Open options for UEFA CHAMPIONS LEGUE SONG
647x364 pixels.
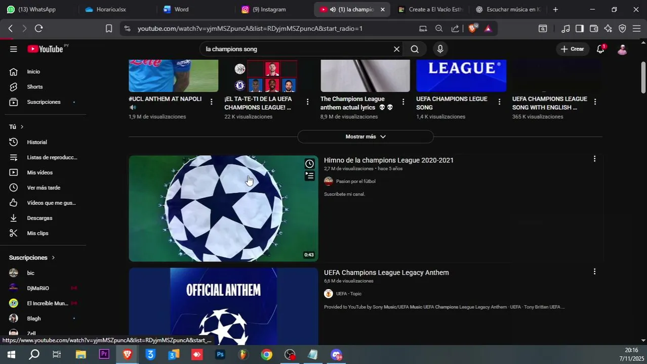(x=499, y=102)
